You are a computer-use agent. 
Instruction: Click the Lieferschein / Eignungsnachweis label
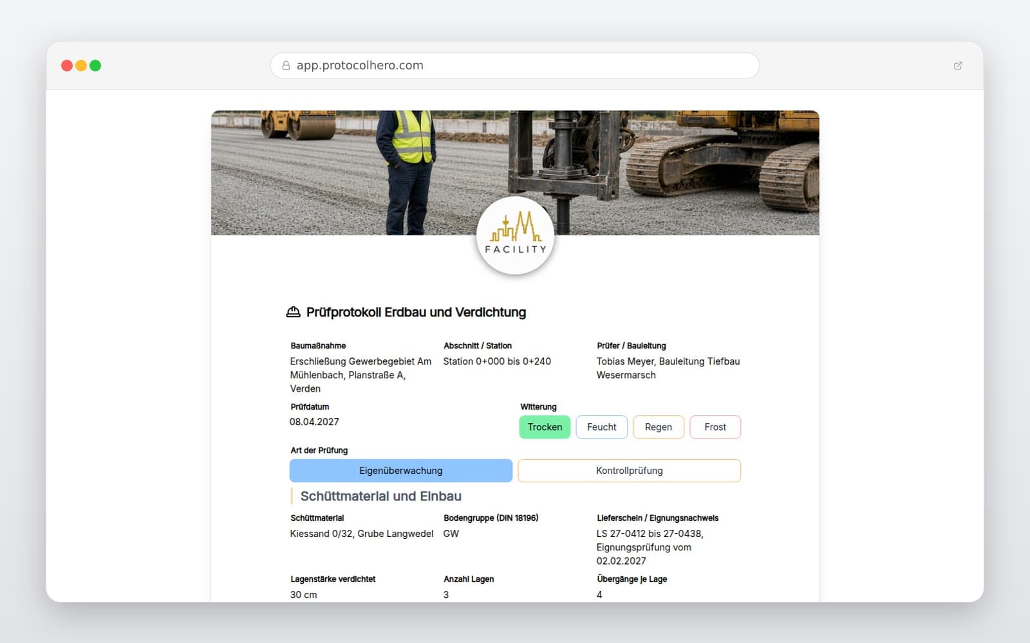click(658, 518)
